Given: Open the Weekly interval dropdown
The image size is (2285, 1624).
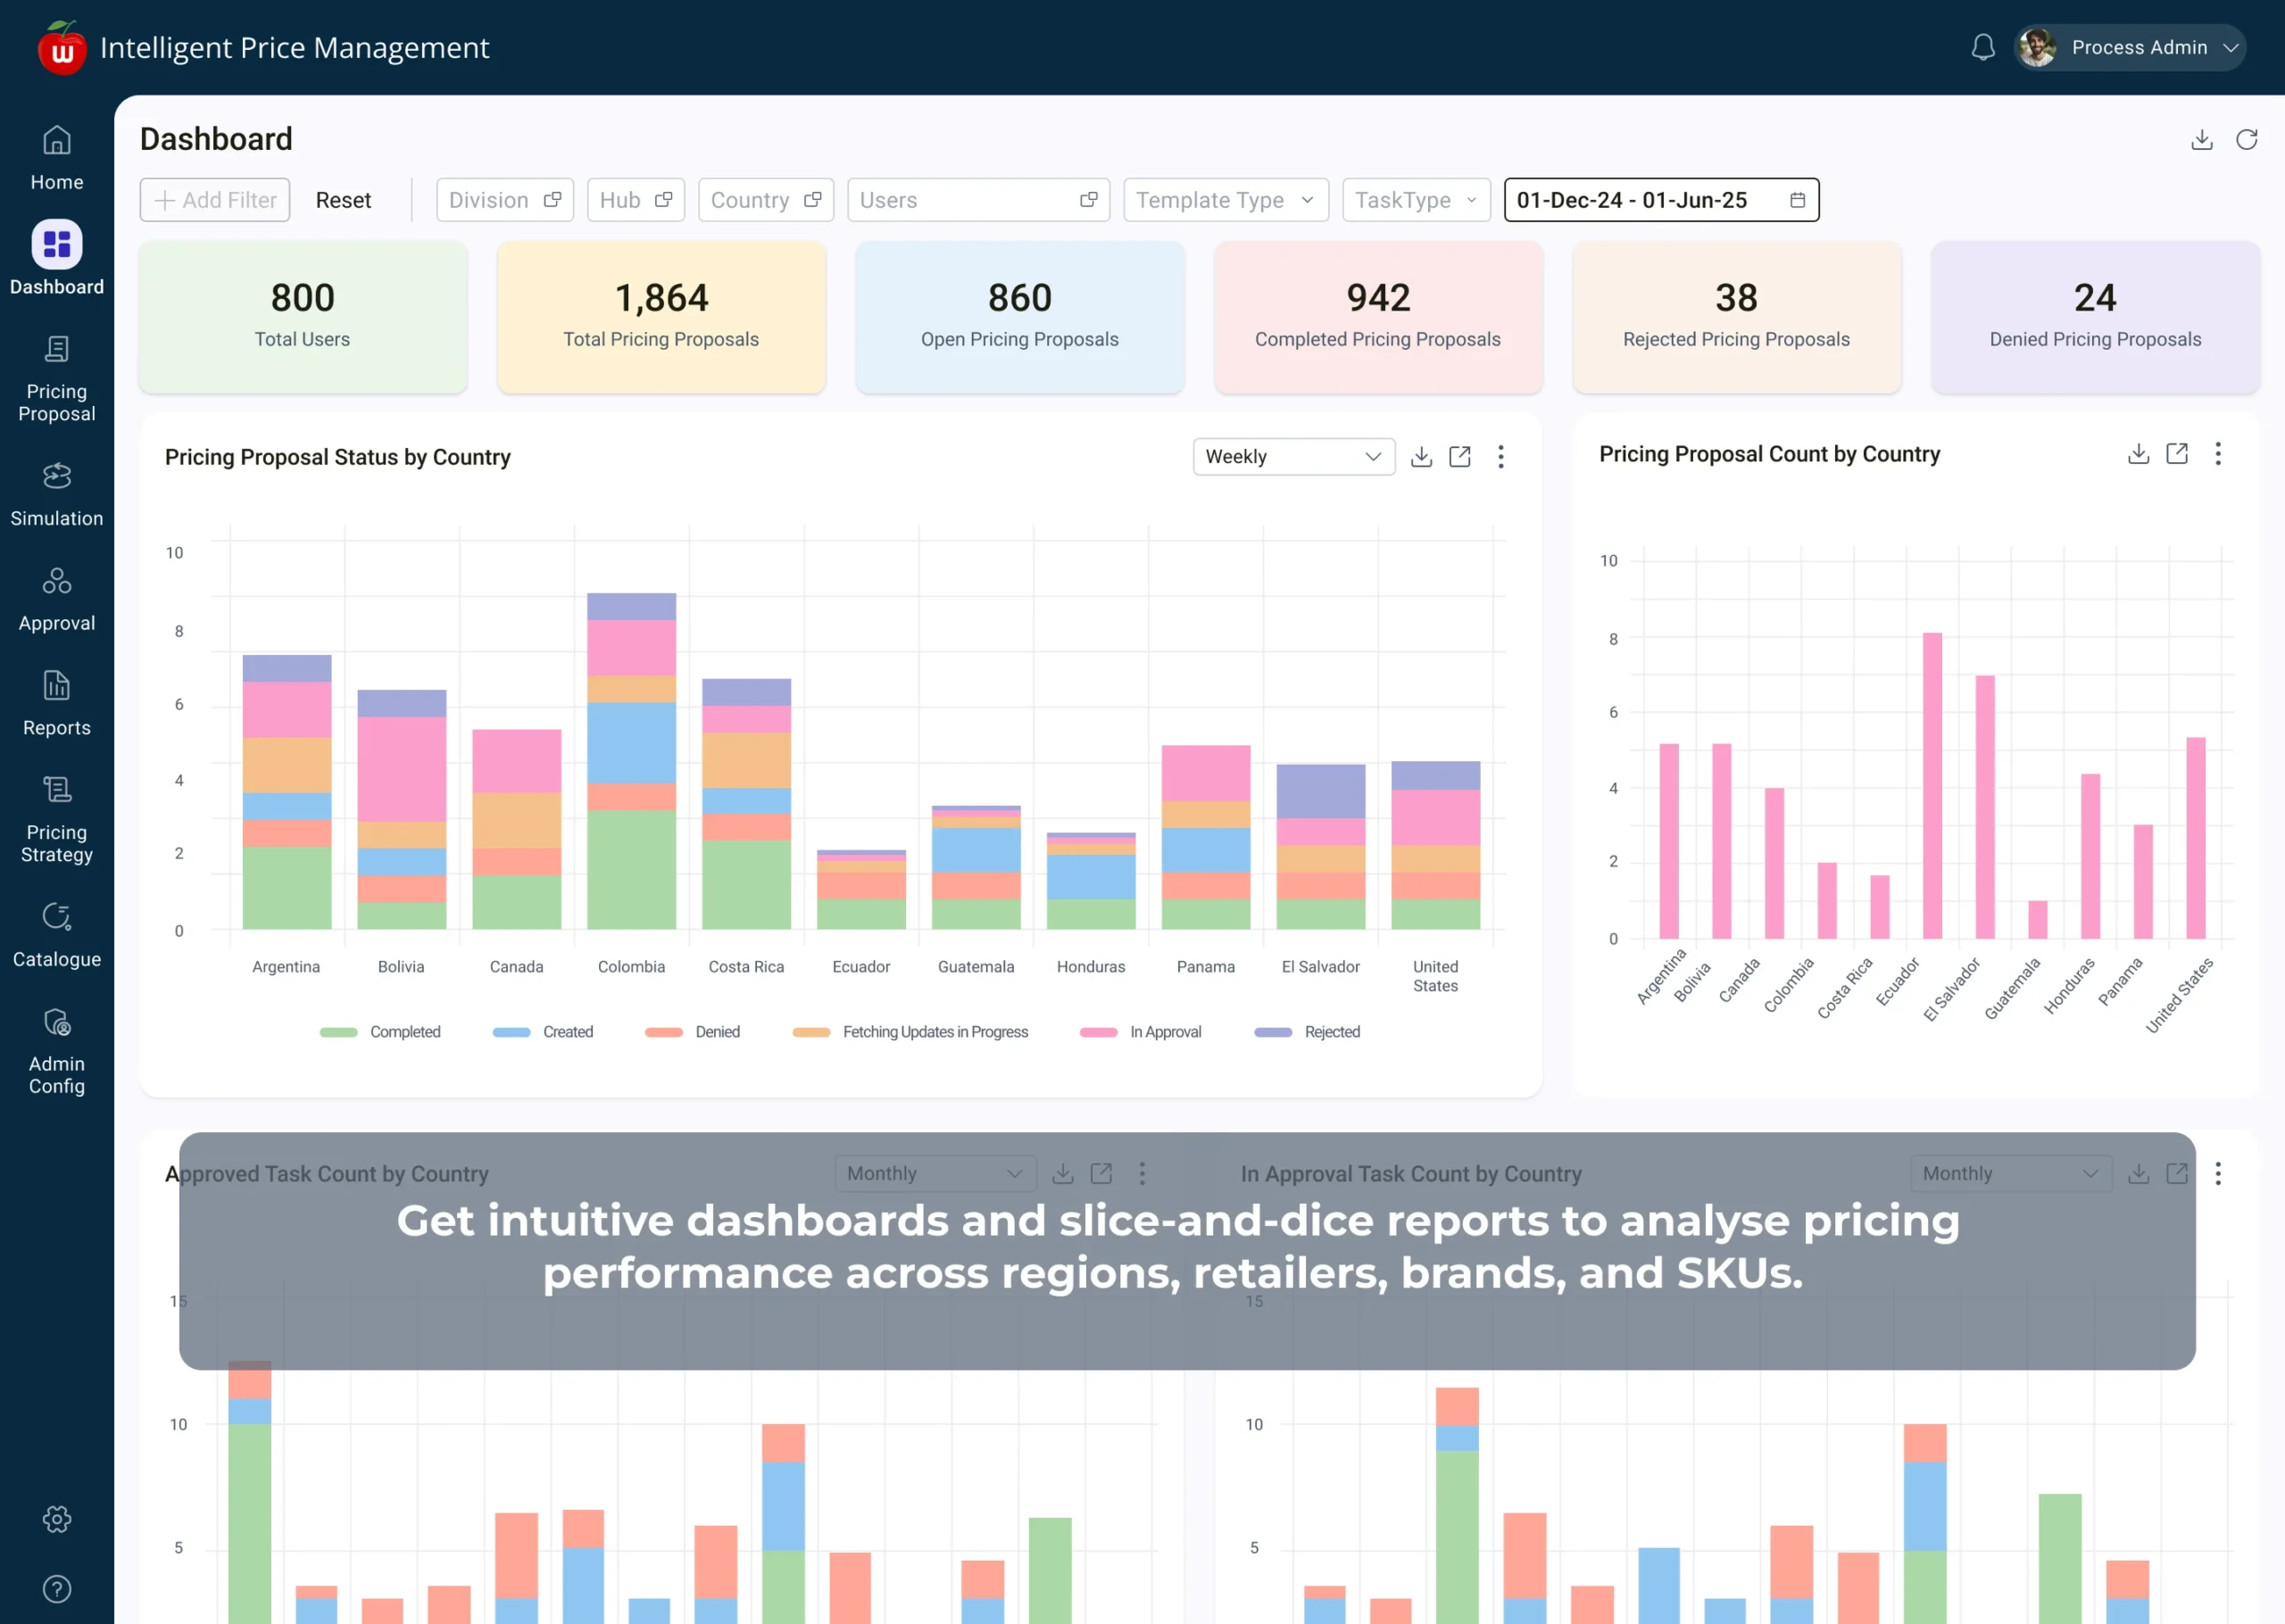Looking at the screenshot, I should [x=1293, y=456].
